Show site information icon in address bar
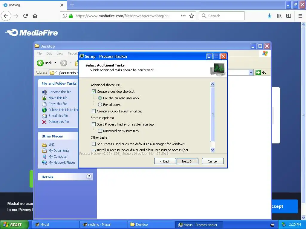306x229 pixels. coord(65,16)
